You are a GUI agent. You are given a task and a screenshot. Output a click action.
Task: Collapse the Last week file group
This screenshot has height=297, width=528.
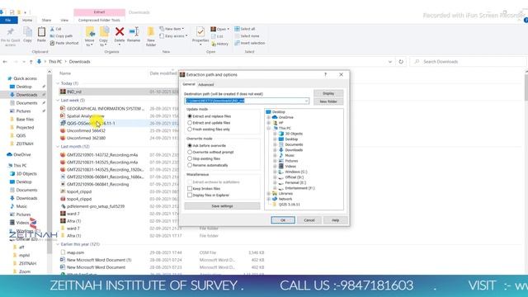click(x=58, y=101)
